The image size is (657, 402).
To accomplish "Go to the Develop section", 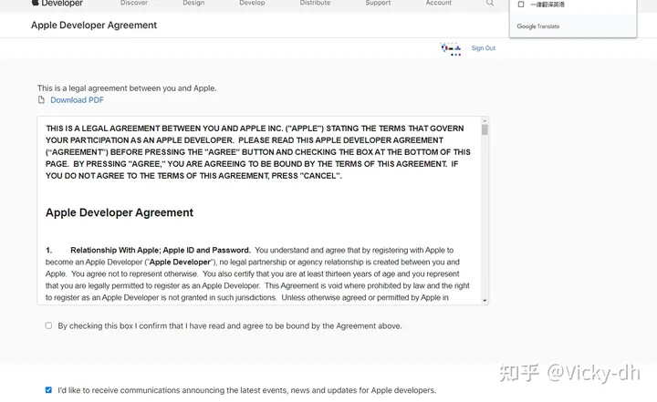I will (x=252, y=4).
